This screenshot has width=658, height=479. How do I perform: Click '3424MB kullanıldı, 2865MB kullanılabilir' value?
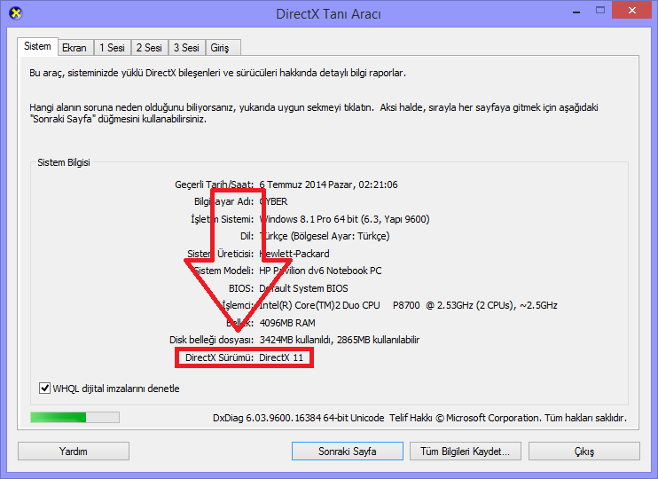coord(340,340)
